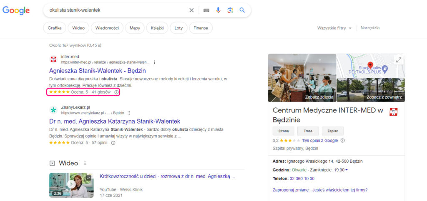Click Szpital prywatny, Będzin text

(295, 148)
